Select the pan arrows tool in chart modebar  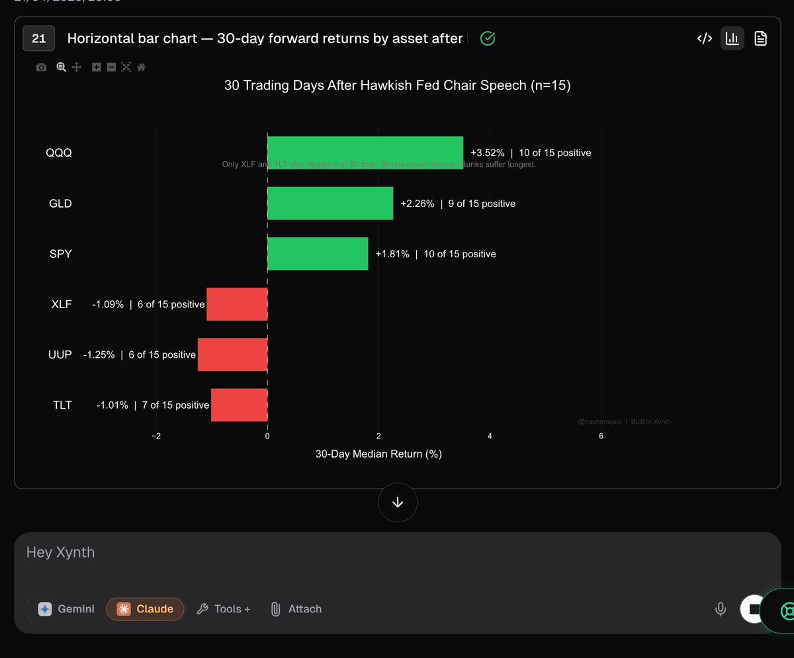(x=76, y=67)
